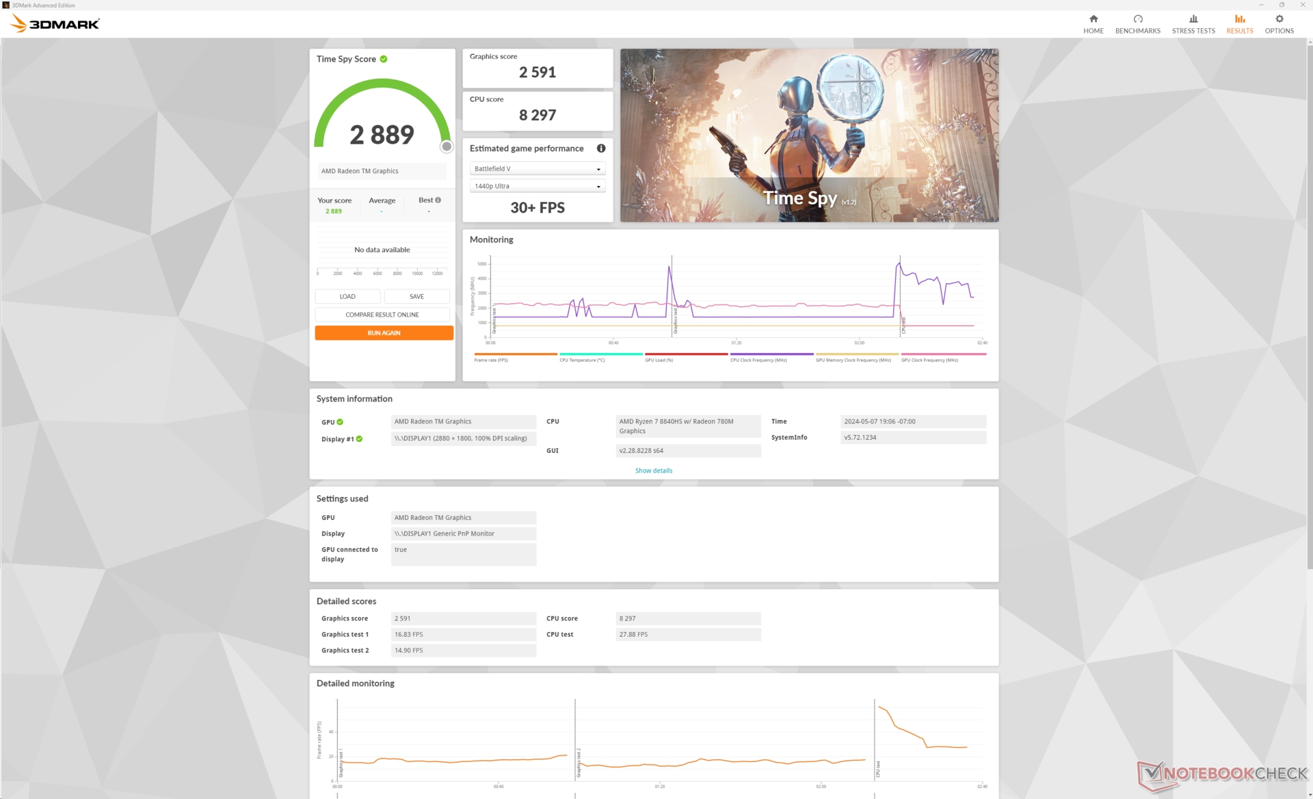This screenshot has width=1313, height=799.
Task: Click Show details link in System information
Action: point(653,471)
